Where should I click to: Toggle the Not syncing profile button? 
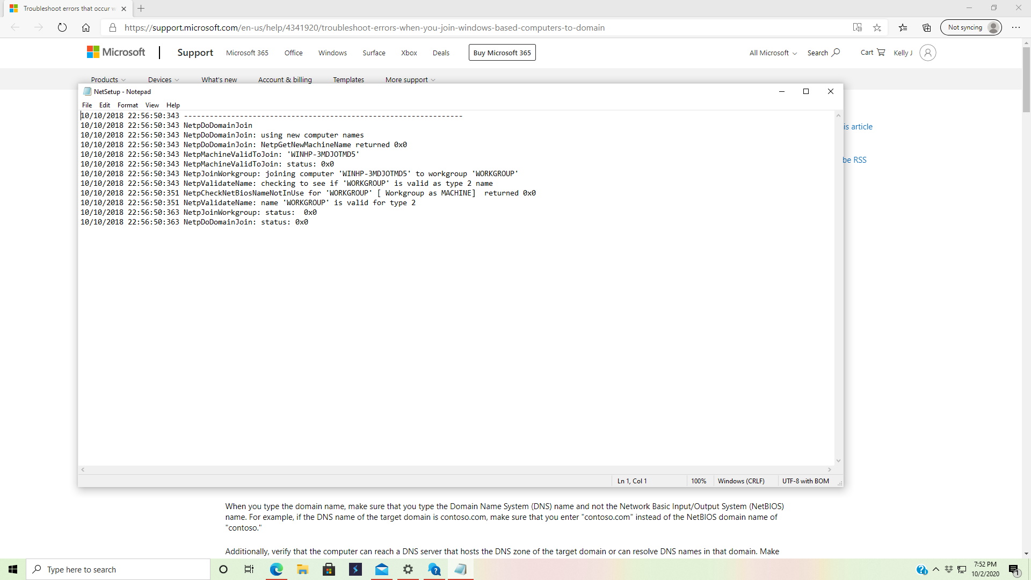point(970,27)
